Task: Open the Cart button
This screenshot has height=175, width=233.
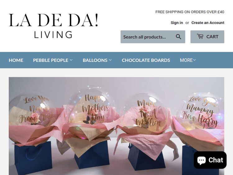Action: [x=207, y=37]
